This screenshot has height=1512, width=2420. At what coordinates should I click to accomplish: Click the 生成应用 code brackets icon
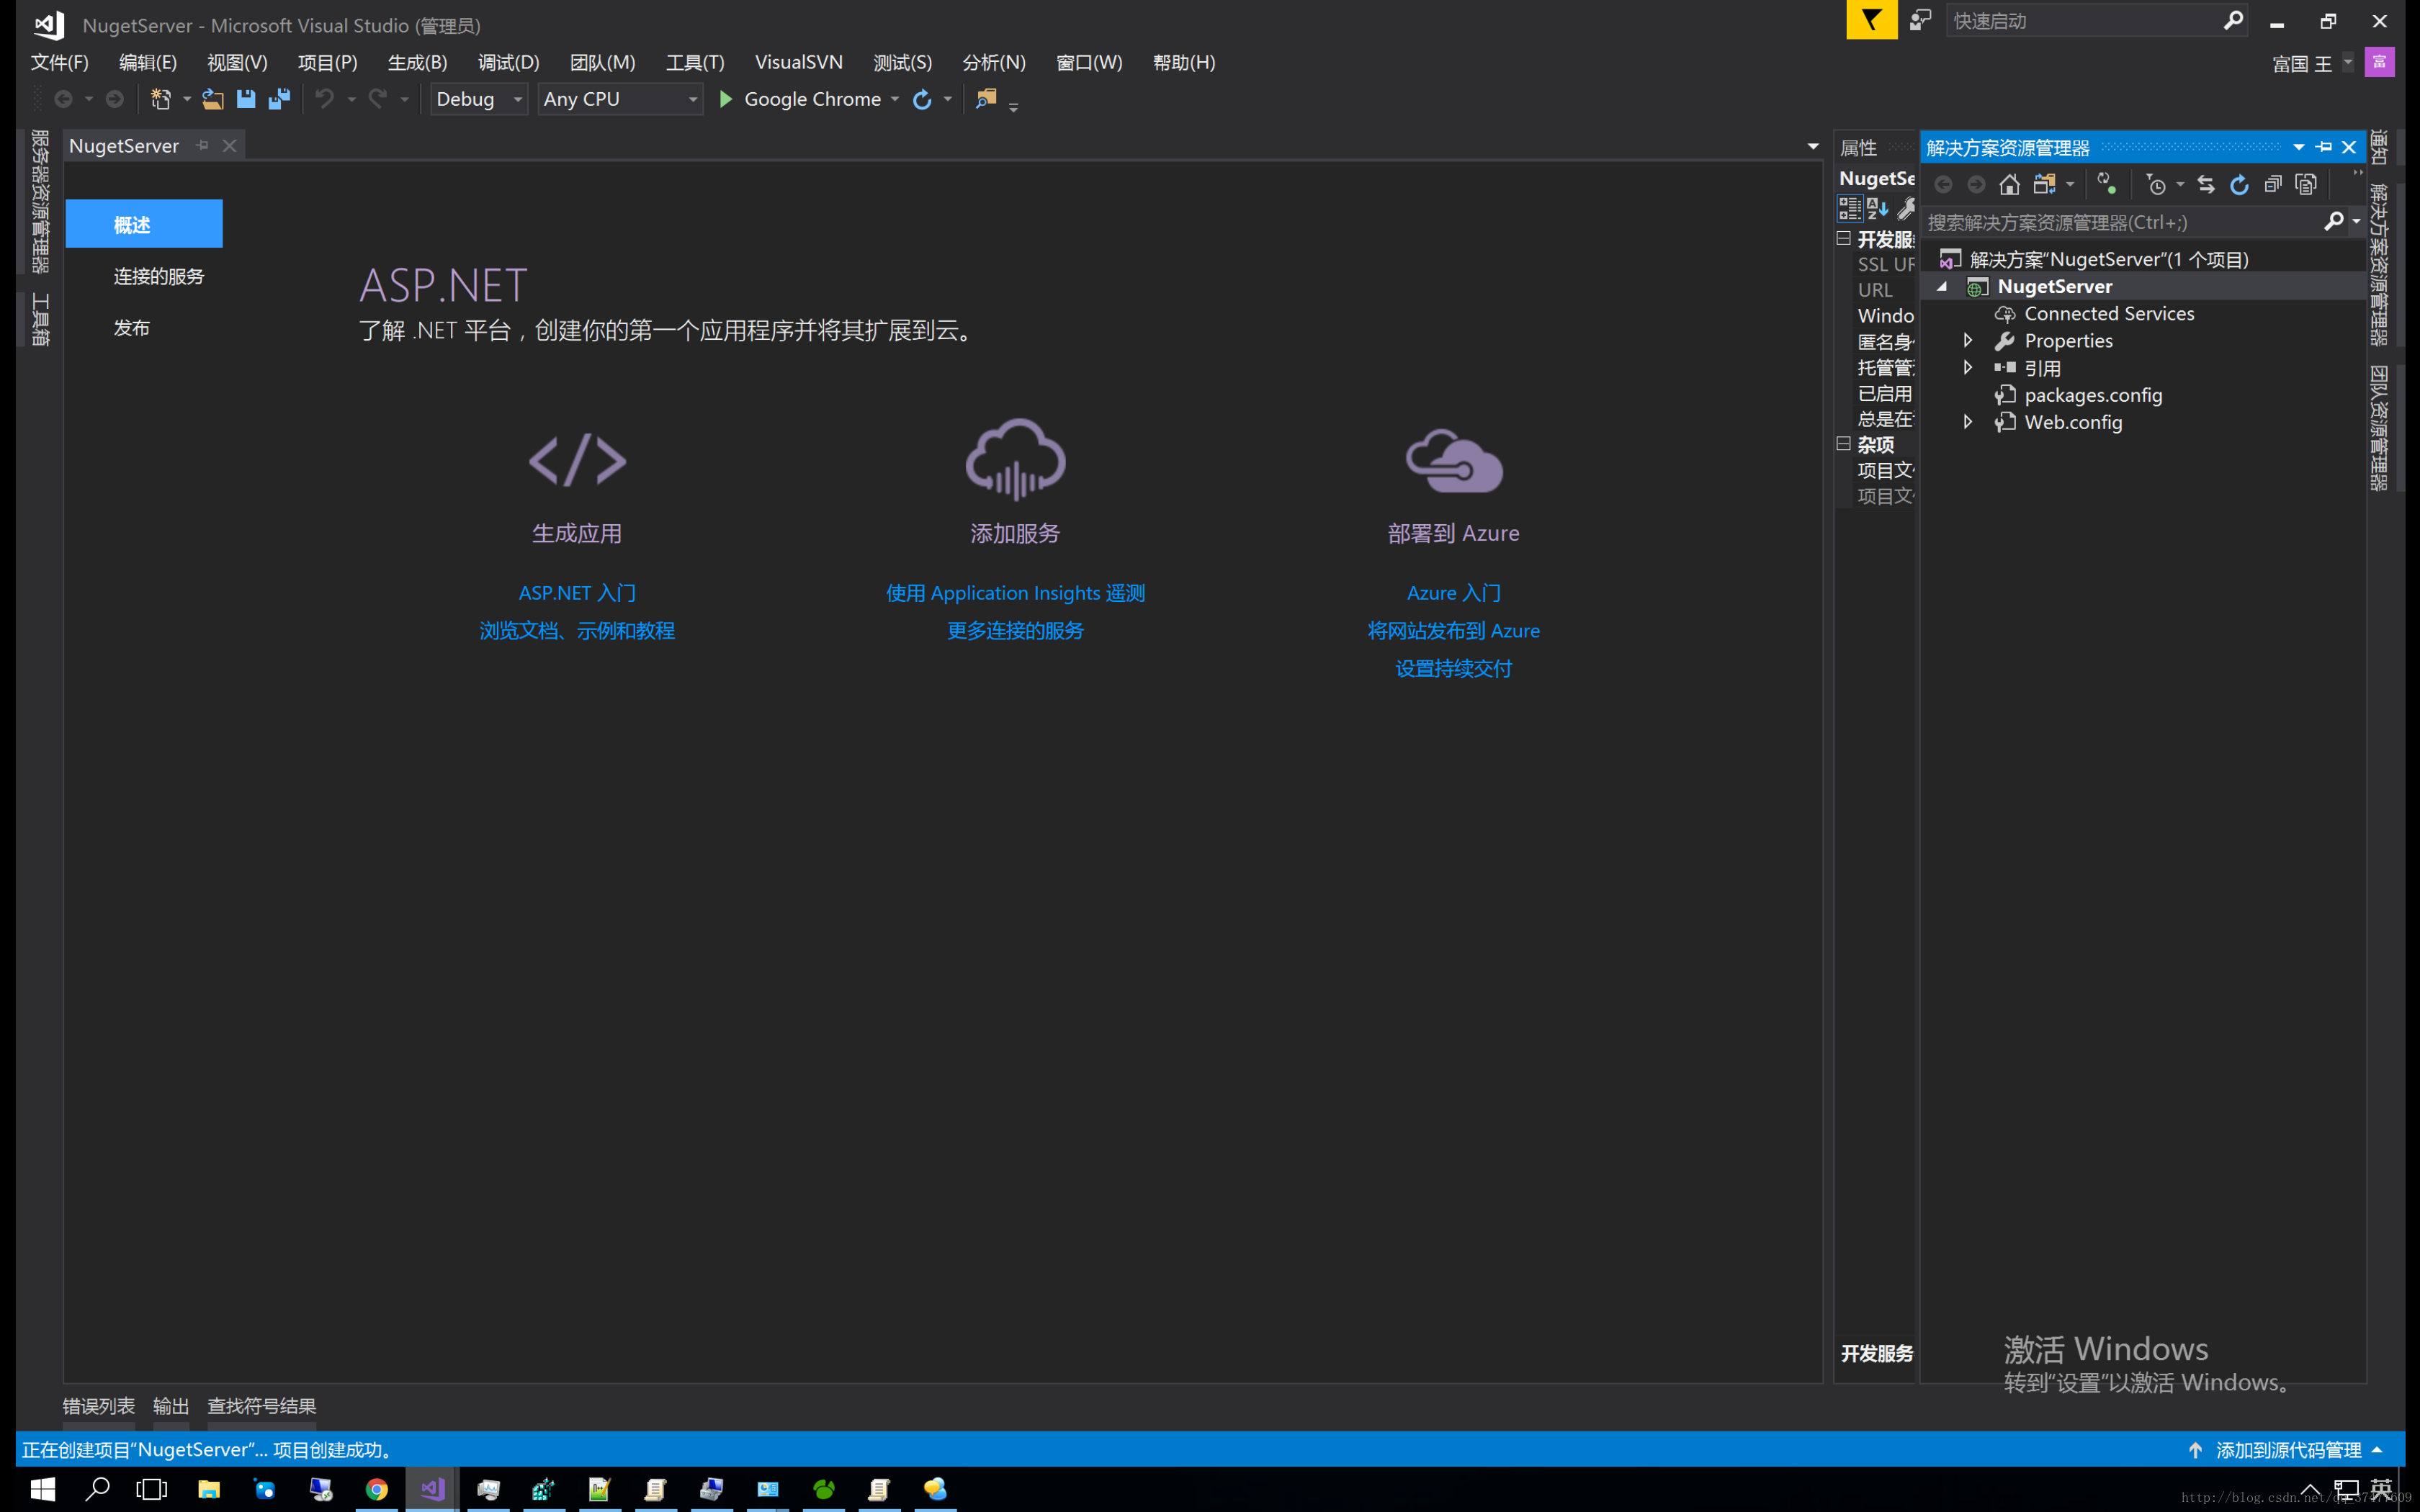tap(577, 460)
